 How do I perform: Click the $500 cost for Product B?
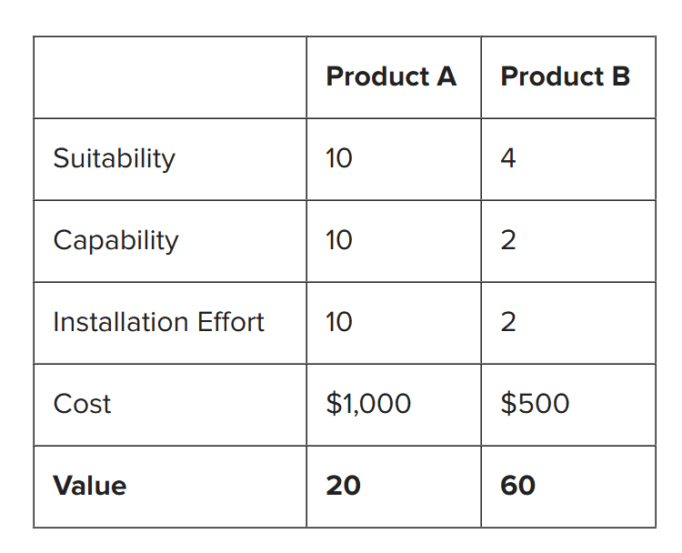pos(535,404)
